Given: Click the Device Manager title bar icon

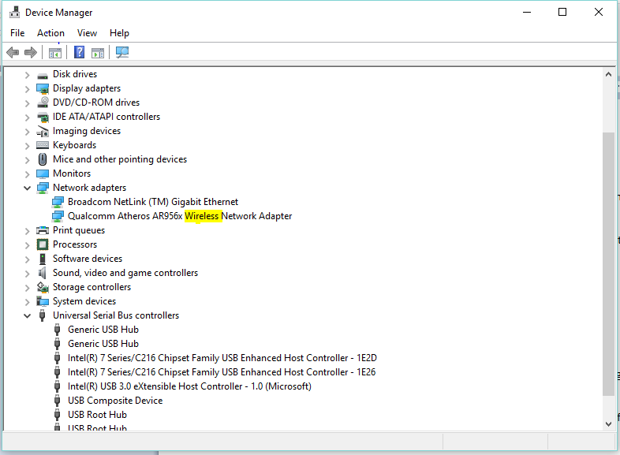Looking at the screenshot, I should click(15, 13).
